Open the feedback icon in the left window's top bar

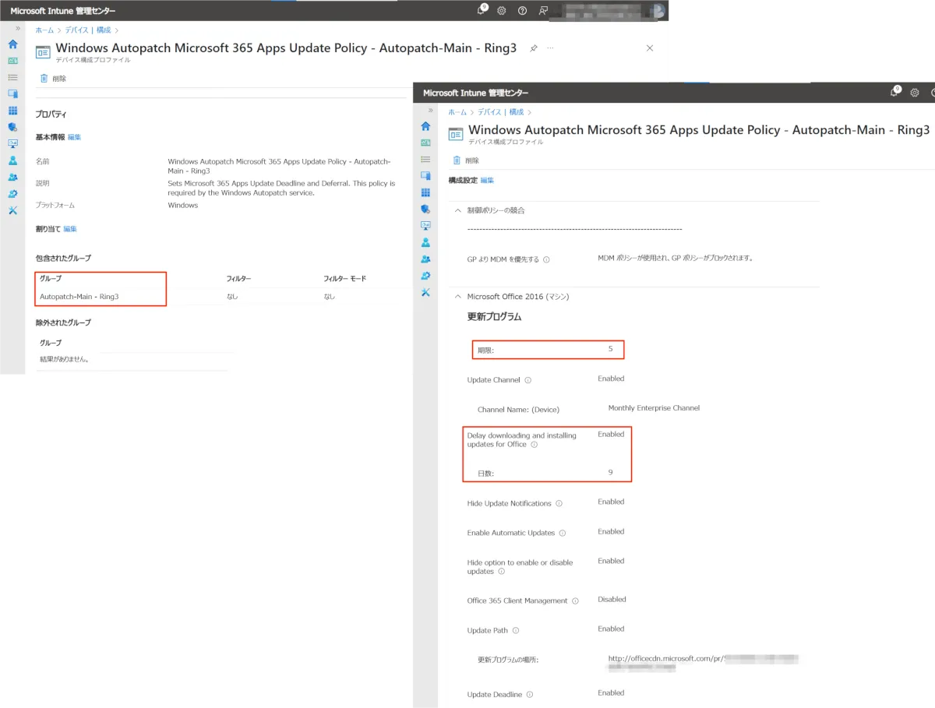[543, 10]
